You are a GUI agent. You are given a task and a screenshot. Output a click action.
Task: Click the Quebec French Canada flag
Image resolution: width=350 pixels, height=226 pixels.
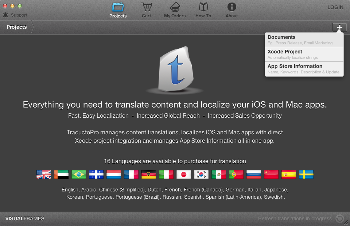tap(96, 174)
